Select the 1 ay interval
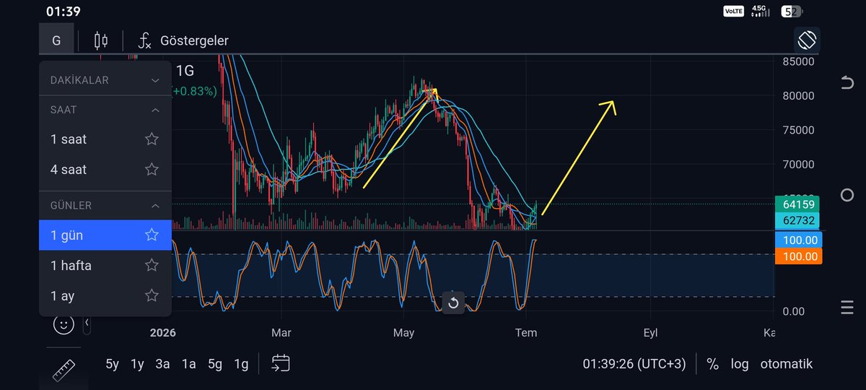 tap(105, 295)
